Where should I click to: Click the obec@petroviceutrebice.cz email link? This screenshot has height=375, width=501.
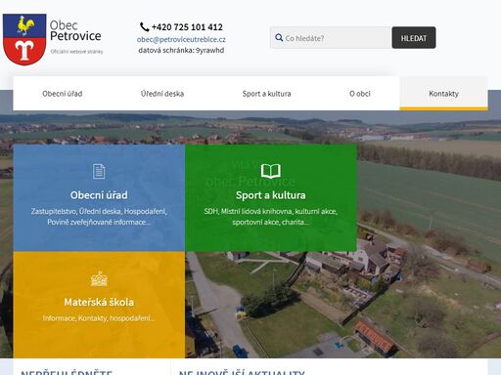pos(181,39)
